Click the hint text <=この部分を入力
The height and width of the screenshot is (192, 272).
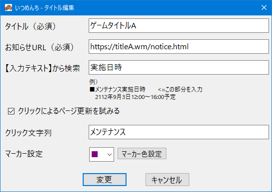pos(180,90)
